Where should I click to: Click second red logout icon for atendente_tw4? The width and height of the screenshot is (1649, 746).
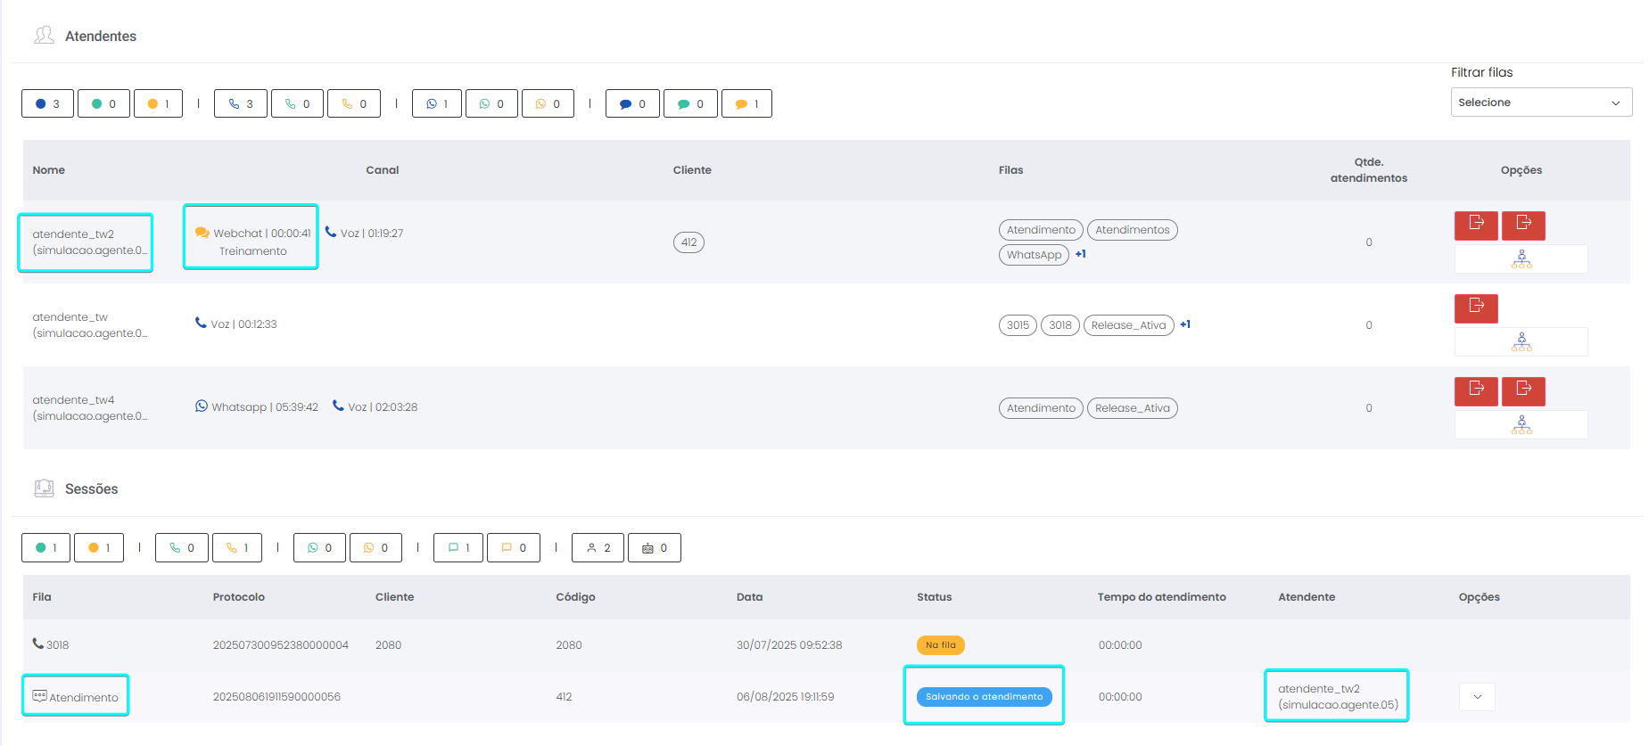tap(1523, 391)
